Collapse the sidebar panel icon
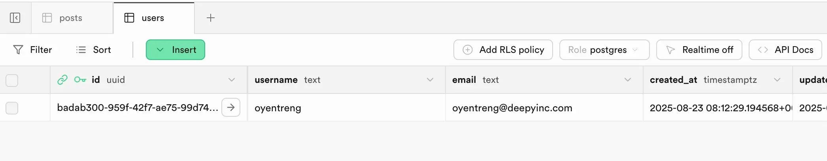 tap(15, 18)
